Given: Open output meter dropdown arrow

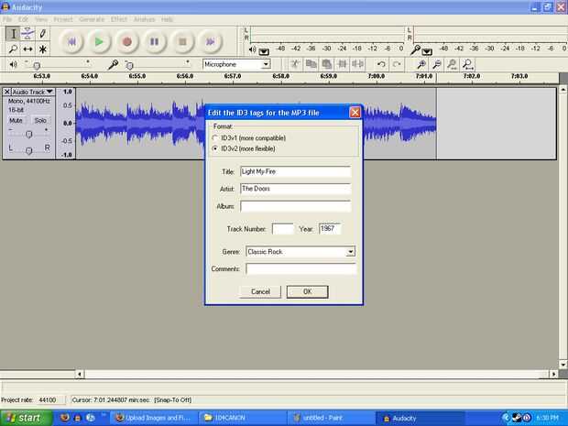Looking at the screenshot, I should [x=264, y=51].
